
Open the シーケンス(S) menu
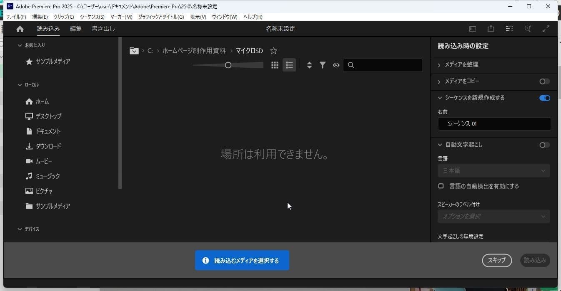click(92, 17)
